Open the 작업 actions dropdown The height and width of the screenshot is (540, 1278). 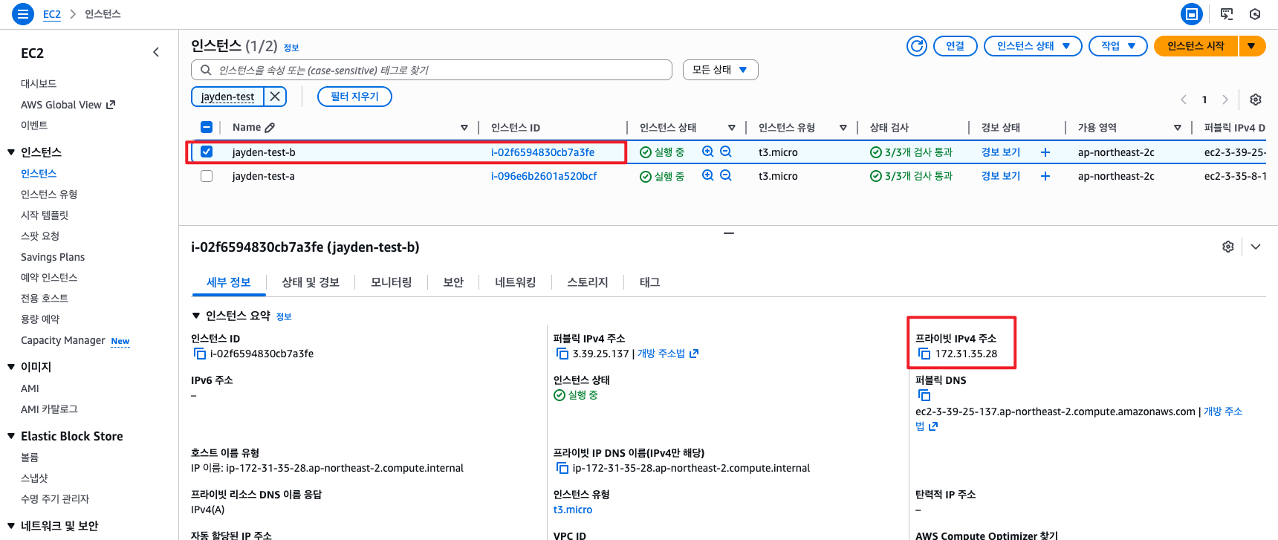1118,46
